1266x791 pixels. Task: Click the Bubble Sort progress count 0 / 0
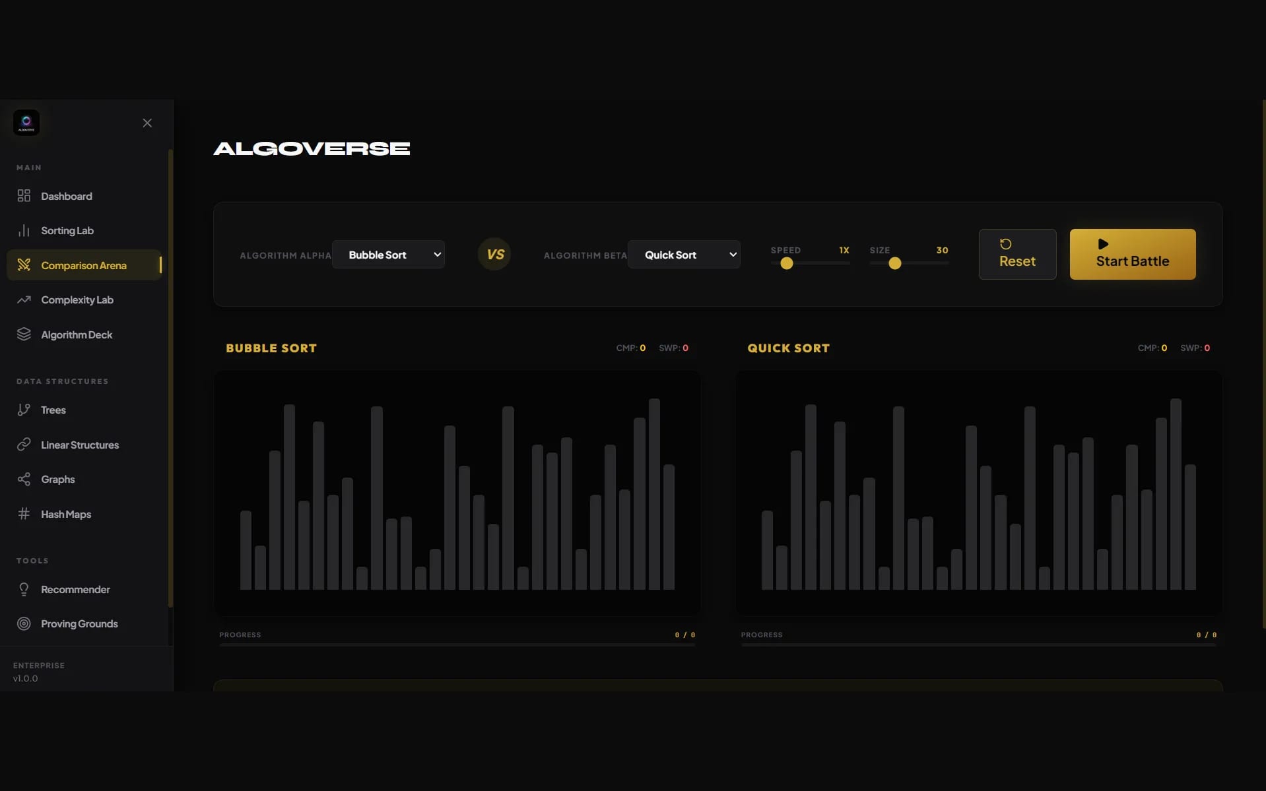click(684, 635)
